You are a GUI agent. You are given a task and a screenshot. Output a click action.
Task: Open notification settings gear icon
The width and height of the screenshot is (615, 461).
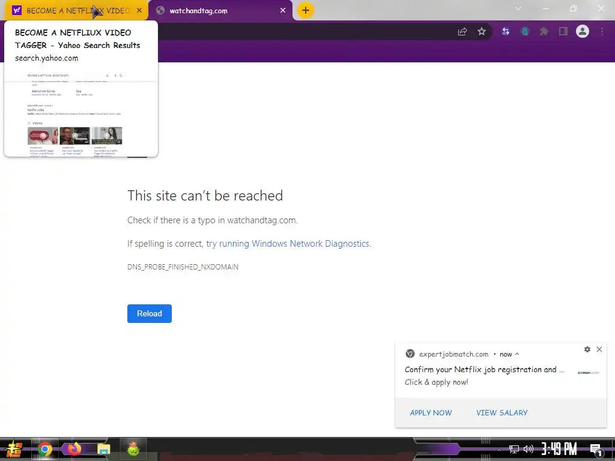[x=587, y=349]
